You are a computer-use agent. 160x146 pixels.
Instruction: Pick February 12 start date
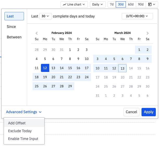[x=45, y=68]
